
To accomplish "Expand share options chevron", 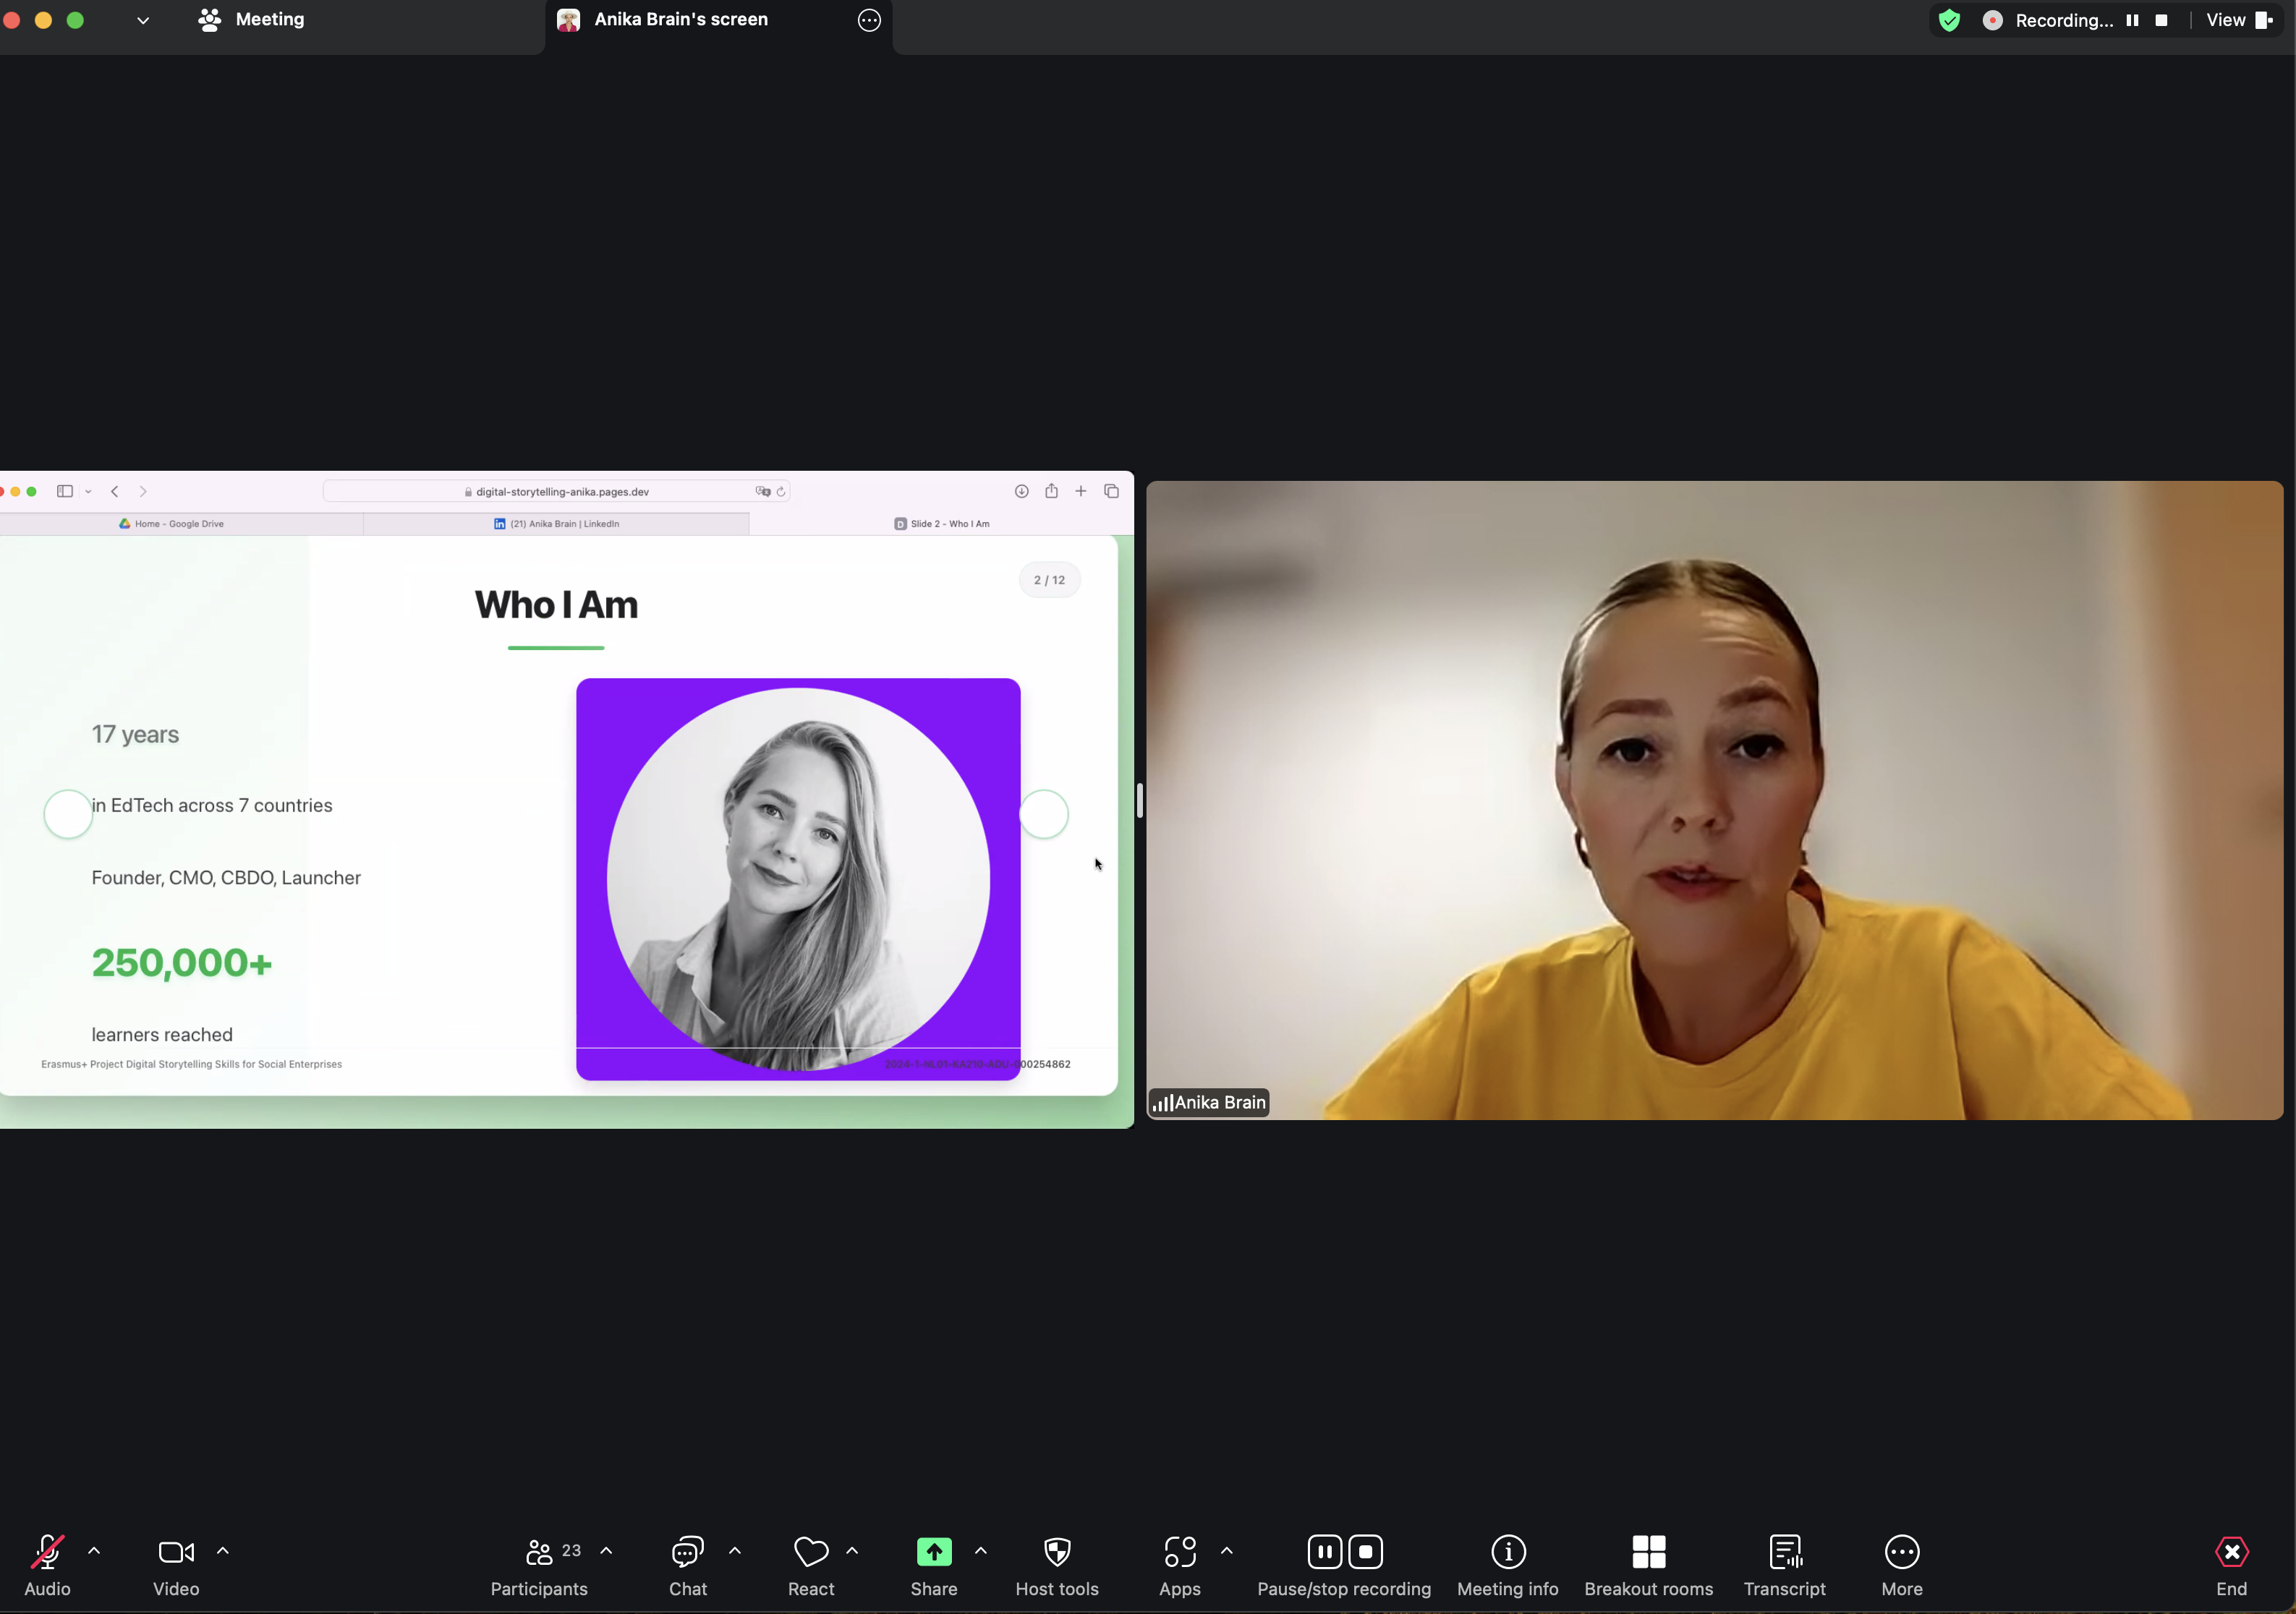I will (981, 1551).
